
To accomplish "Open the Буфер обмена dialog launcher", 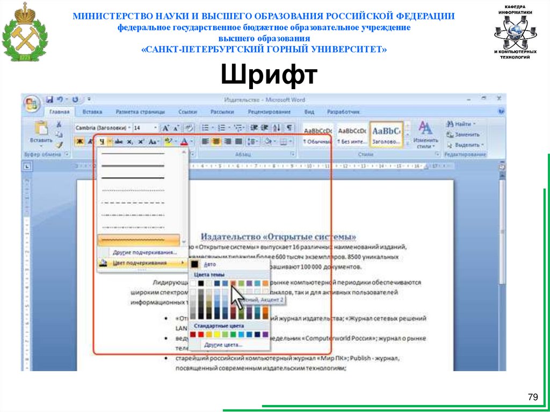I will (x=66, y=154).
